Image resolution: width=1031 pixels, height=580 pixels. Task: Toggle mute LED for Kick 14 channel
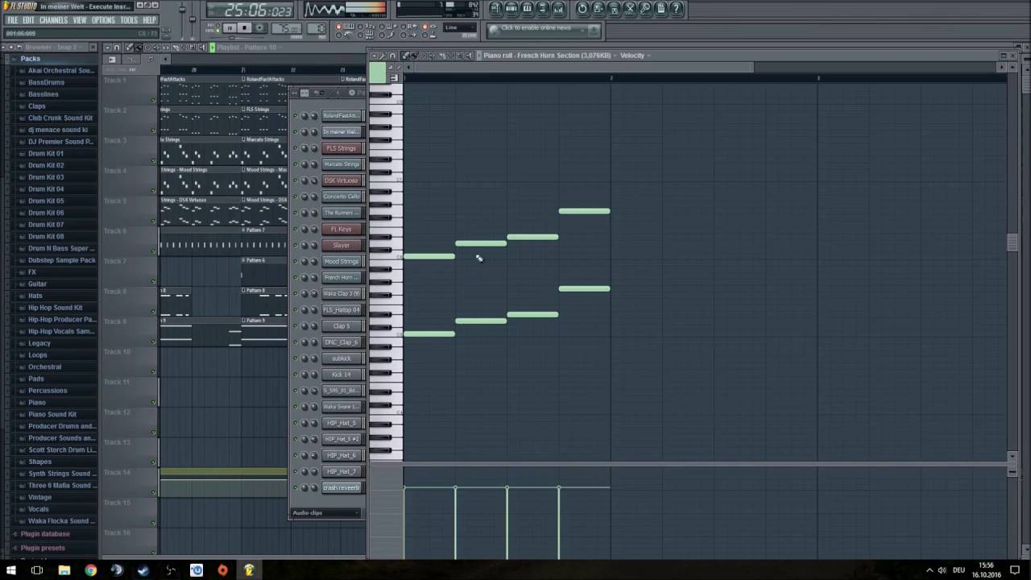pos(295,375)
